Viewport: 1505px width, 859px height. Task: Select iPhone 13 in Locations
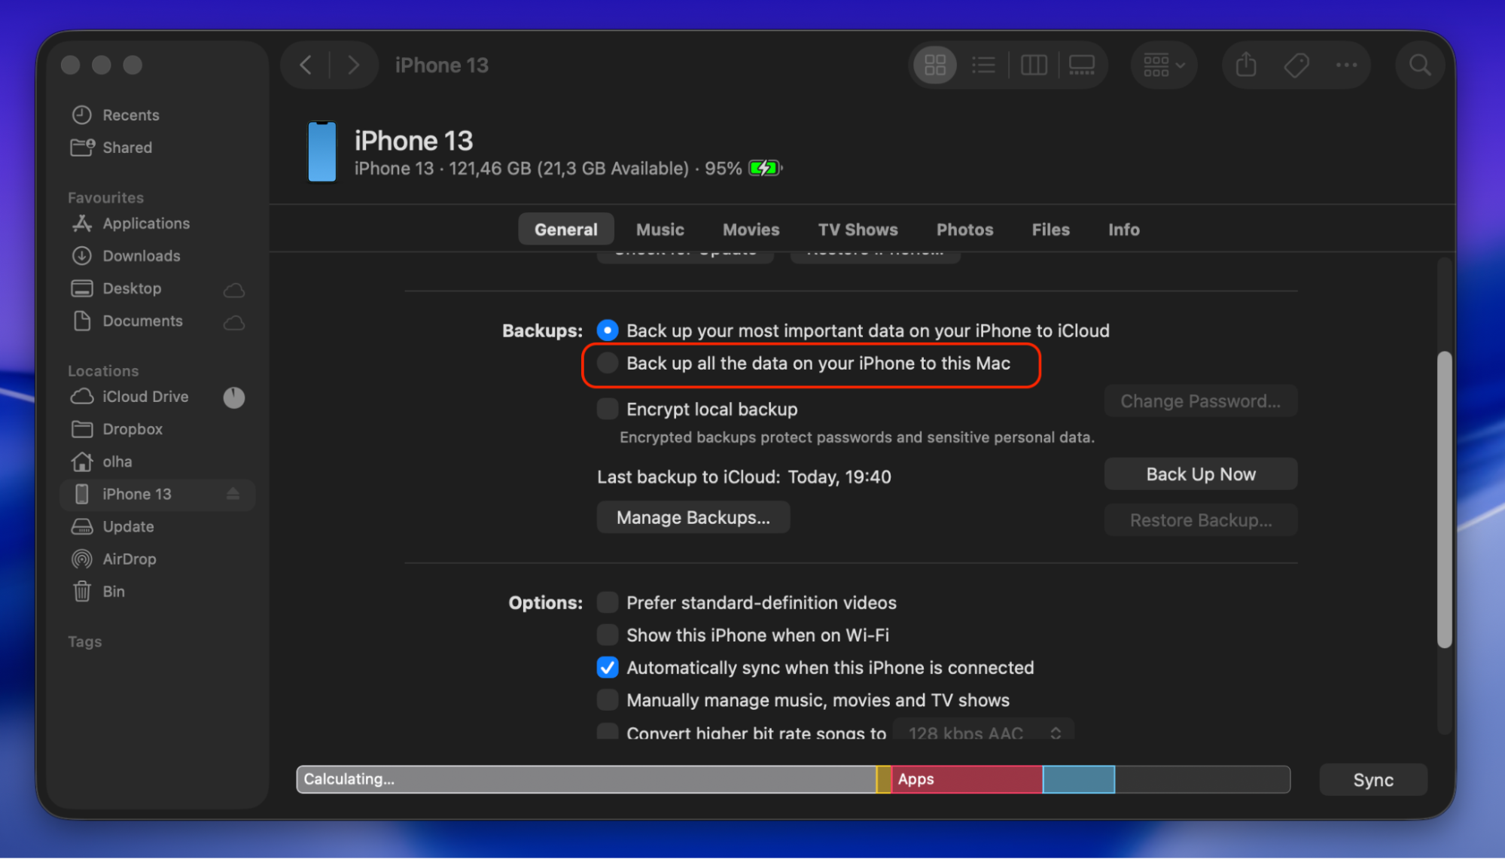(x=157, y=495)
